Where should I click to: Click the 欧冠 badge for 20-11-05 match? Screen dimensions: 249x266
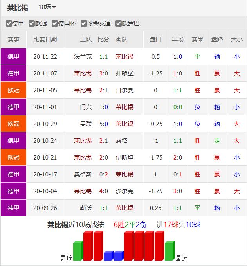[x=14, y=90]
